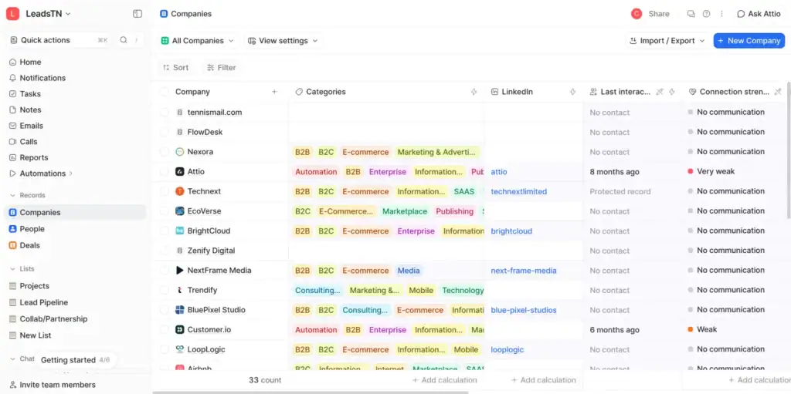This screenshot has width=791, height=394.
Task: Open the brightcloud LinkedIn link
Action: (x=511, y=231)
